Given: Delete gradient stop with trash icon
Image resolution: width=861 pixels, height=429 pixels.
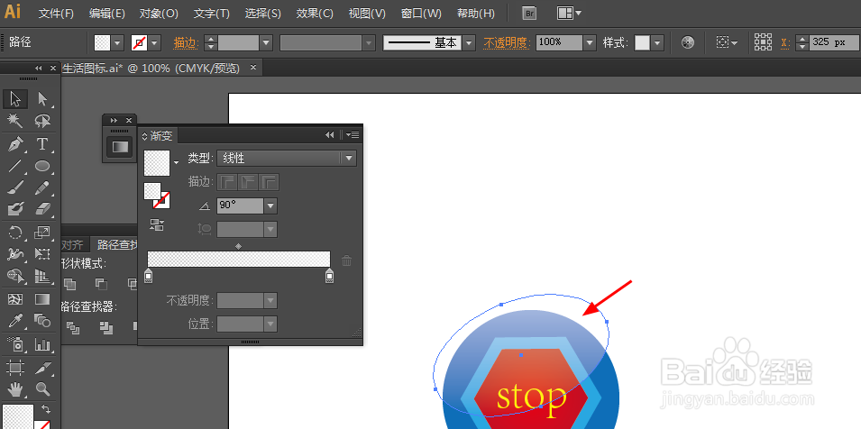Looking at the screenshot, I should click(x=346, y=260).
